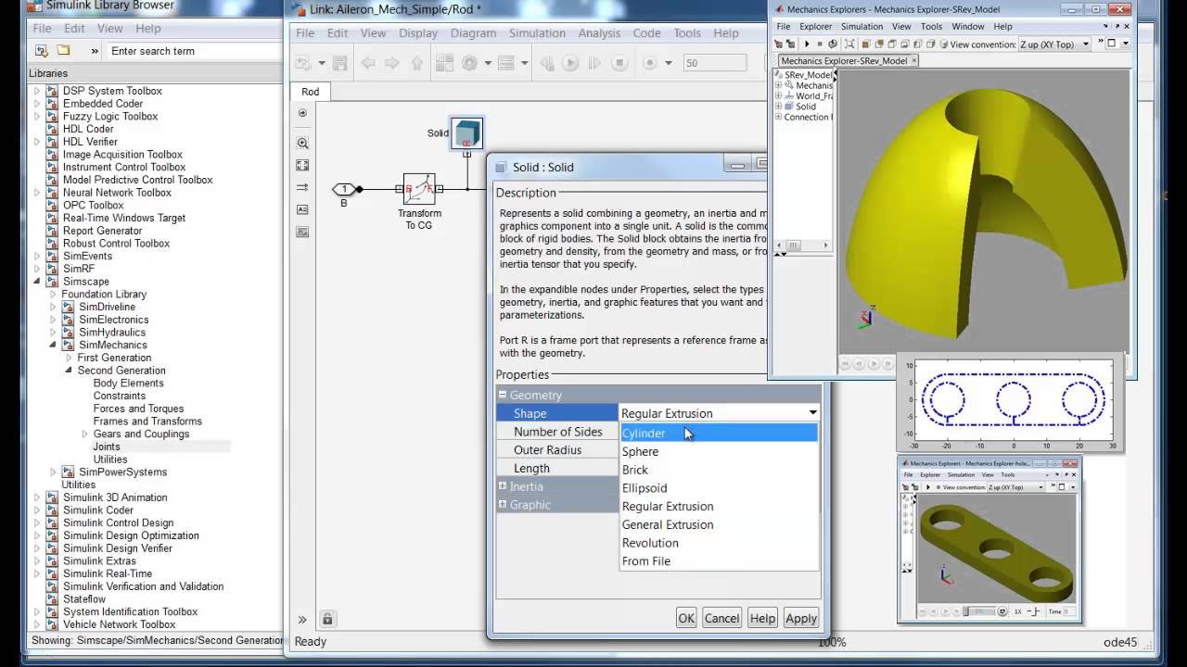Click the Forward navigation arrow in Simulink toolbar
1187x667 pixels.
392,63
